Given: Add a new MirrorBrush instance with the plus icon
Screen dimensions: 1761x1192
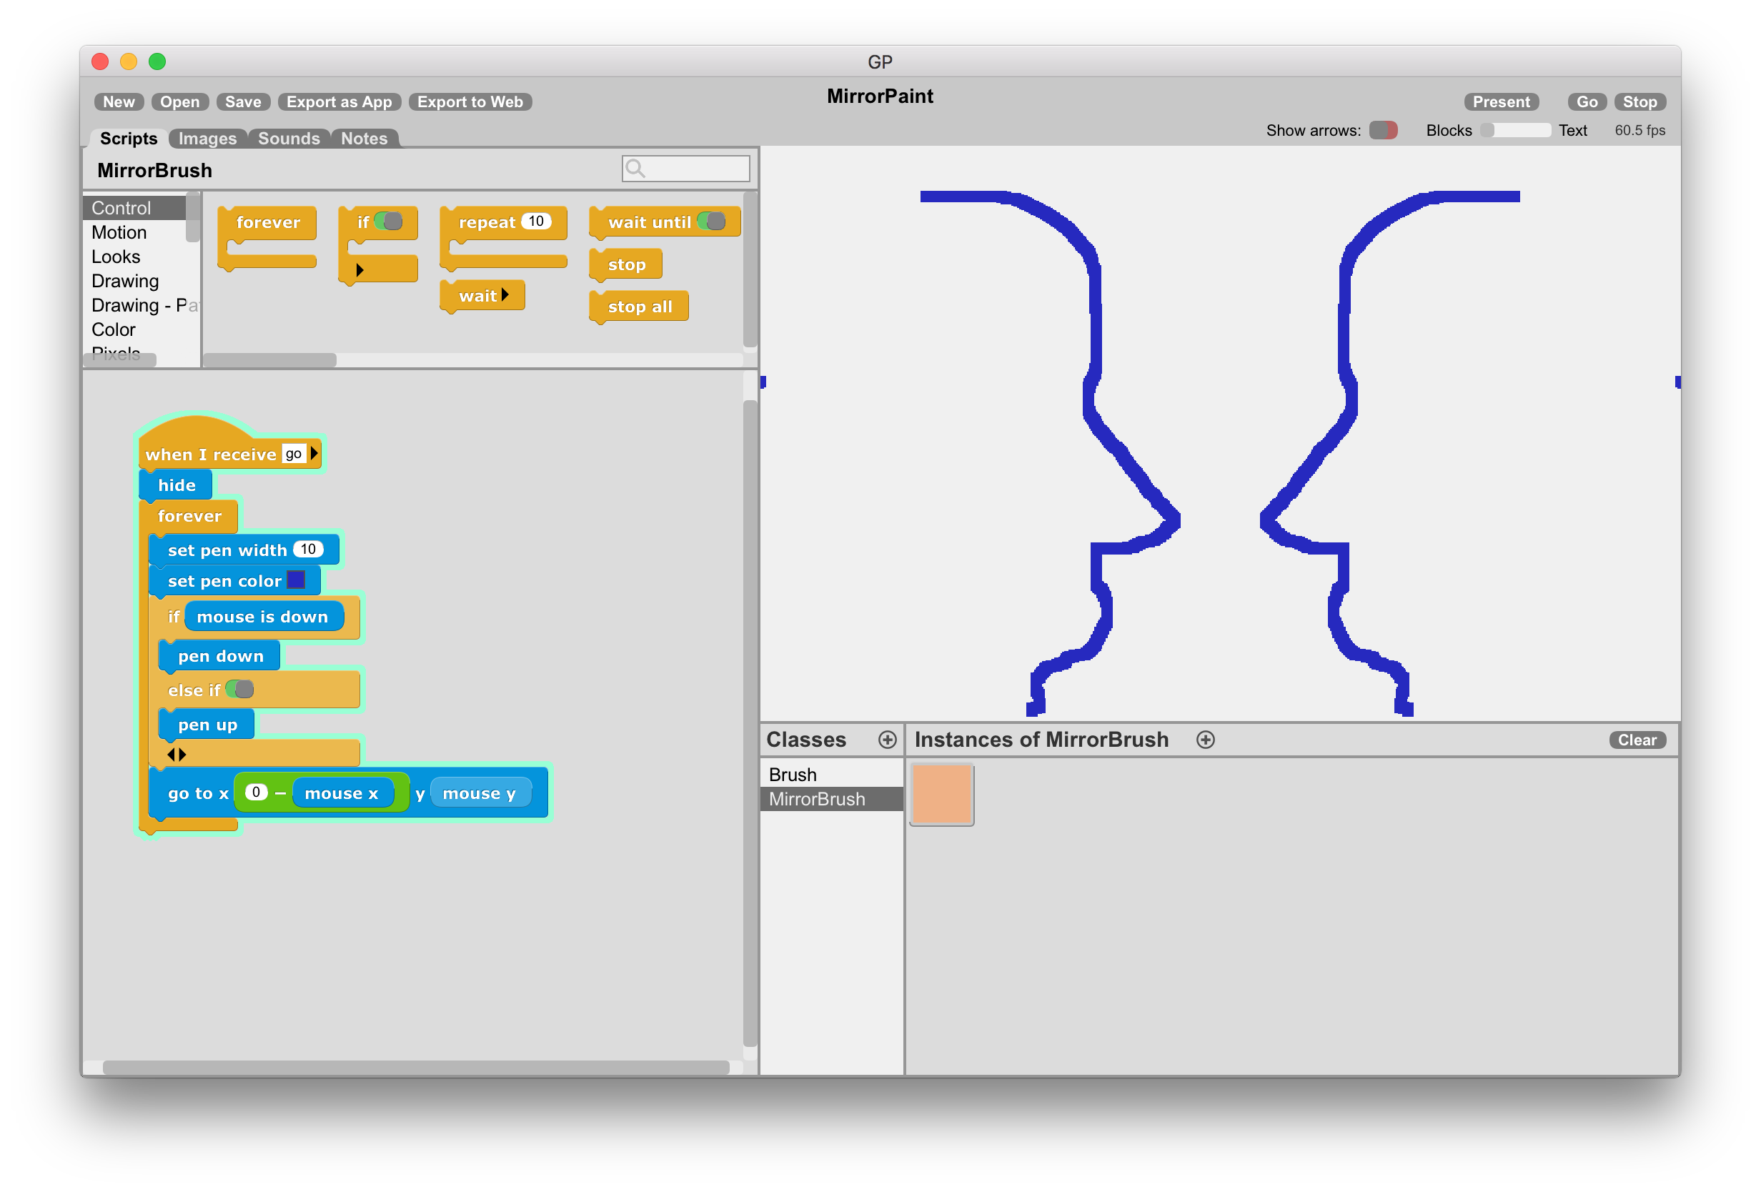Looking at the screenshot, I should (x=1205, y=740).
